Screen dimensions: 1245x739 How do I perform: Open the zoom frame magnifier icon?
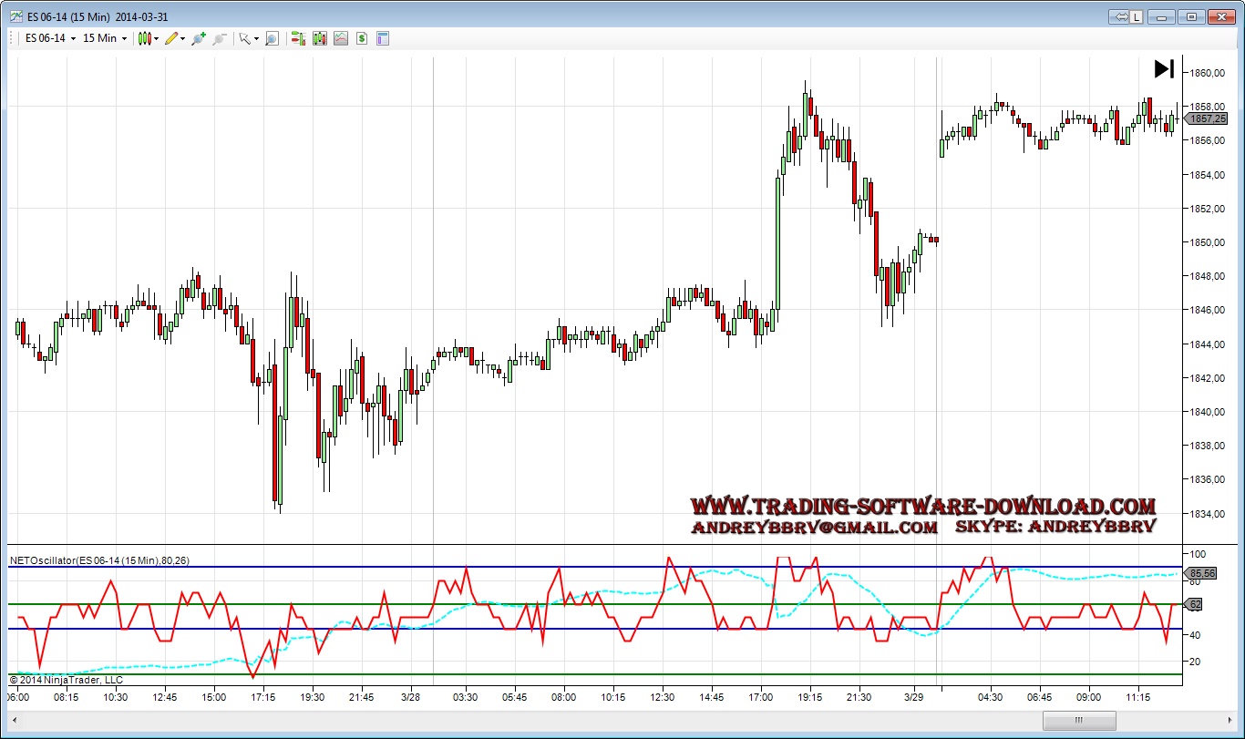coord(272,38)
